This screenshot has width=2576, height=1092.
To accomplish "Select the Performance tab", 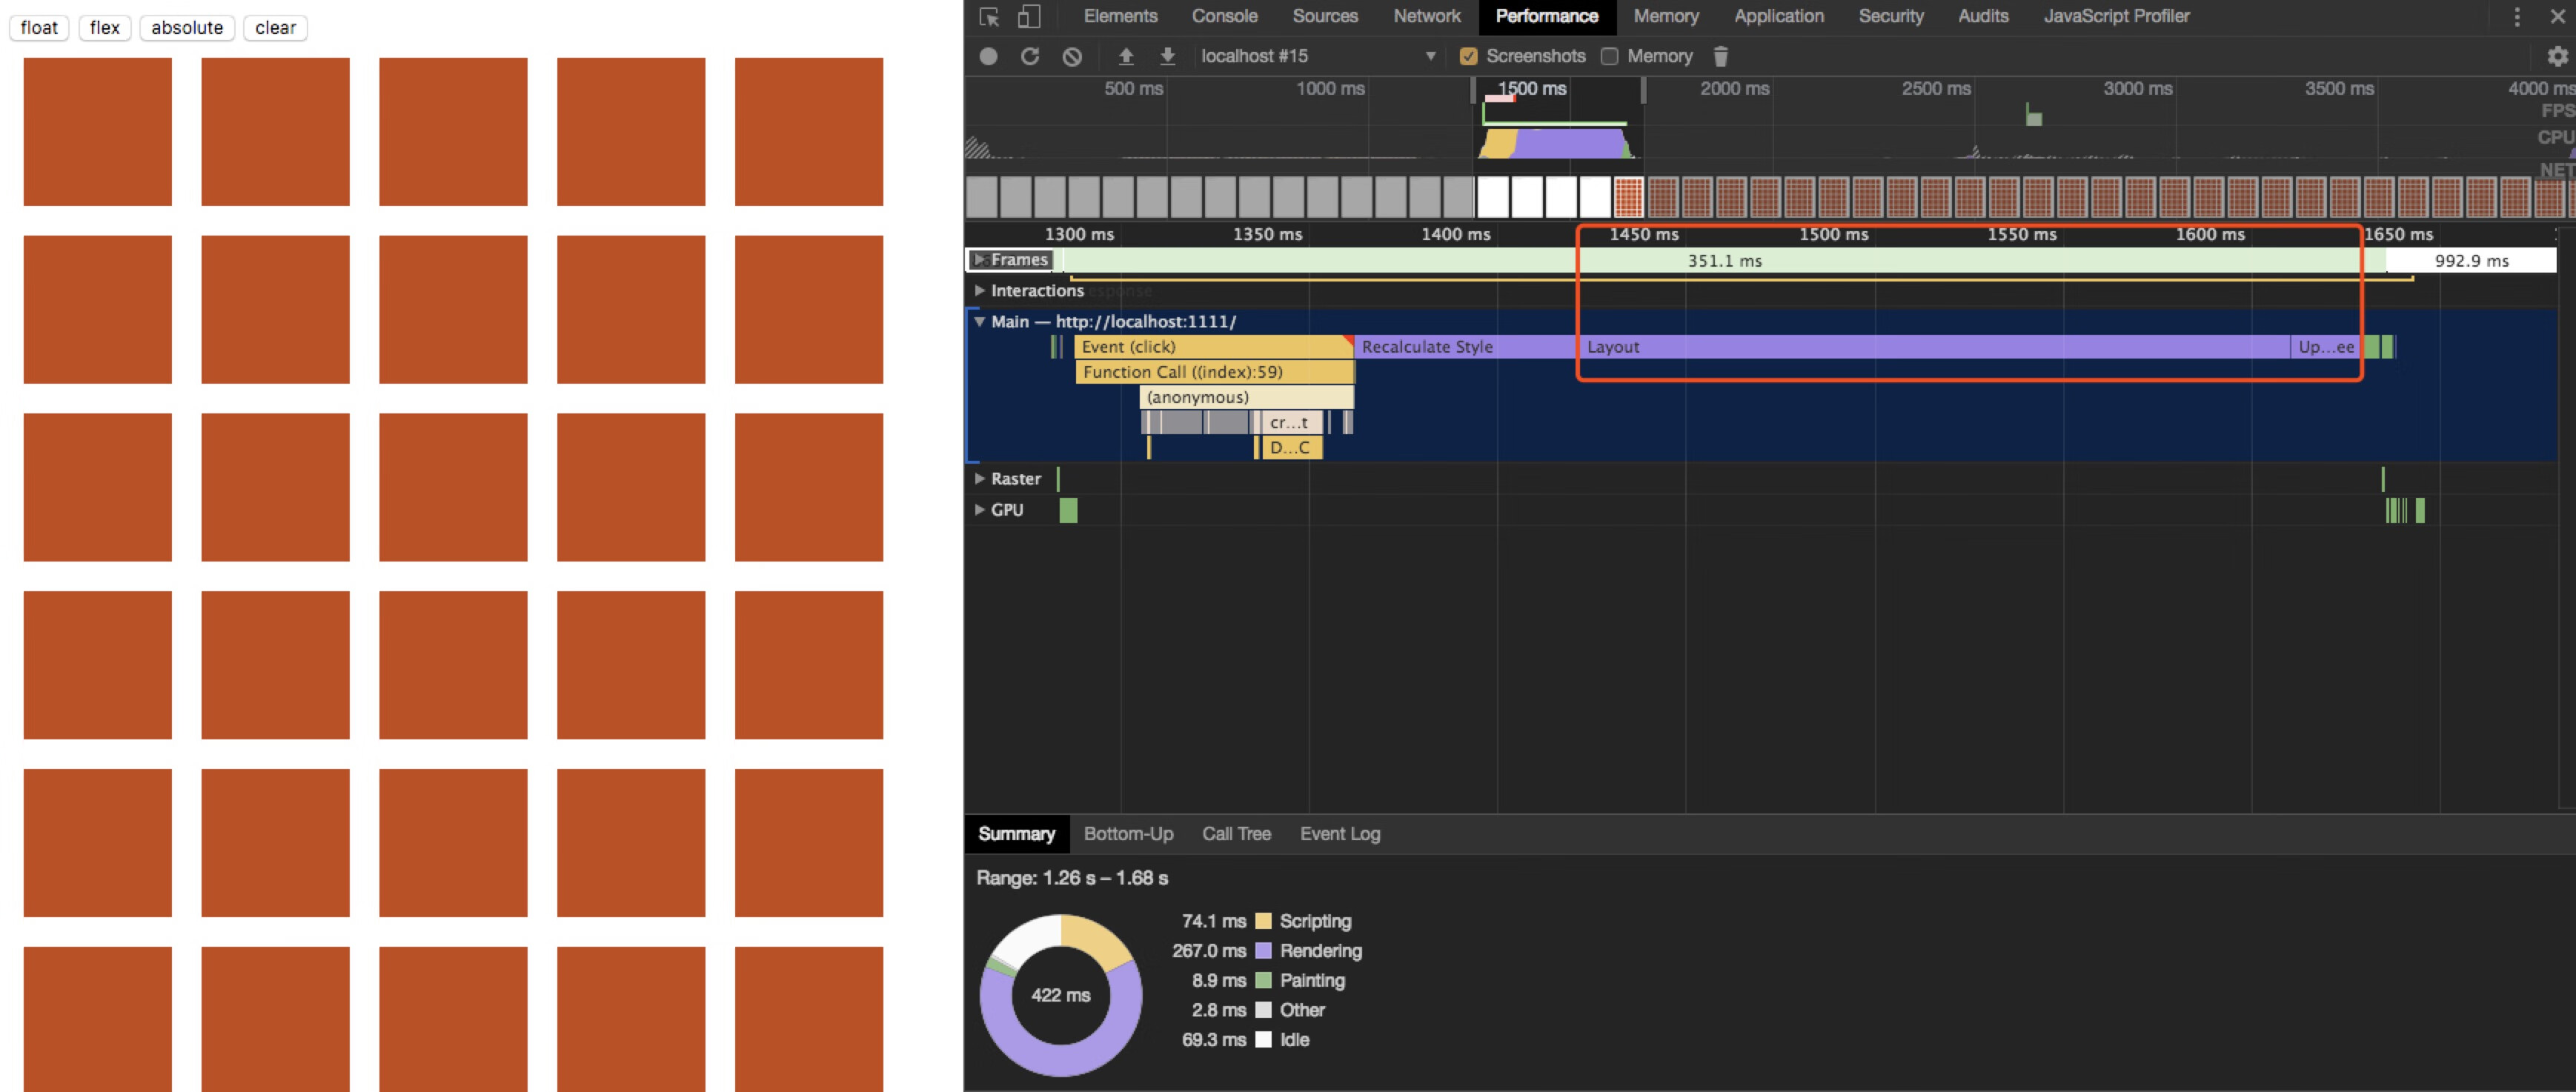I will coord(1546,17).
